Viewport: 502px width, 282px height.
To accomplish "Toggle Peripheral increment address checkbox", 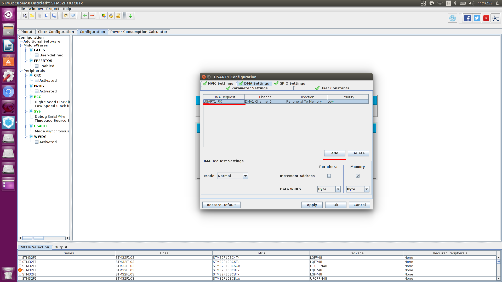I will (329, 176).
